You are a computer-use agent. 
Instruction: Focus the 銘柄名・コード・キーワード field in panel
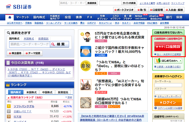point(29,44)
